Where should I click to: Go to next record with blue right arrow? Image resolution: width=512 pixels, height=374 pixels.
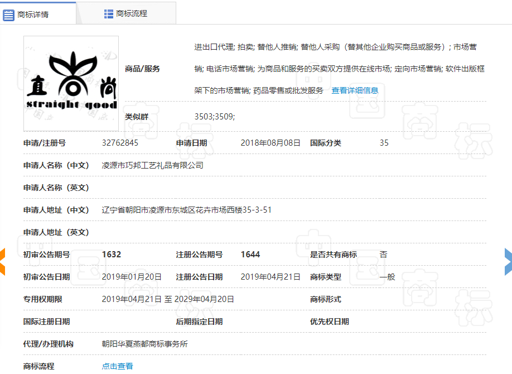[x=508, y=262]
